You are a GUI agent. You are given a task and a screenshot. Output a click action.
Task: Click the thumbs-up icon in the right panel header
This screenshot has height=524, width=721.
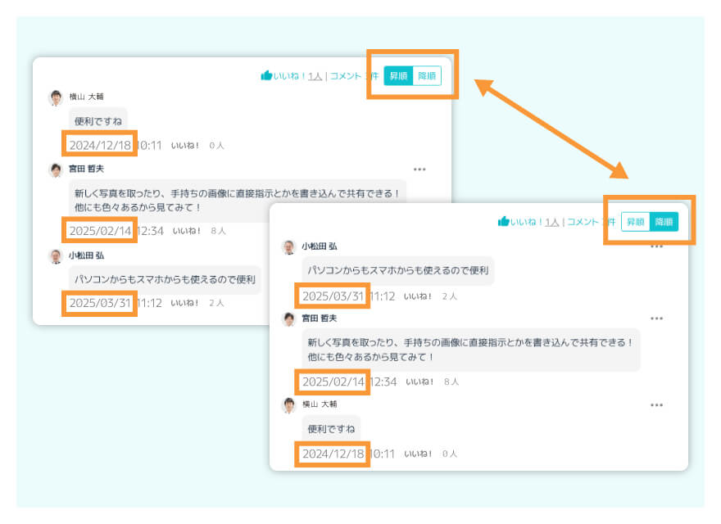(503, 222)
